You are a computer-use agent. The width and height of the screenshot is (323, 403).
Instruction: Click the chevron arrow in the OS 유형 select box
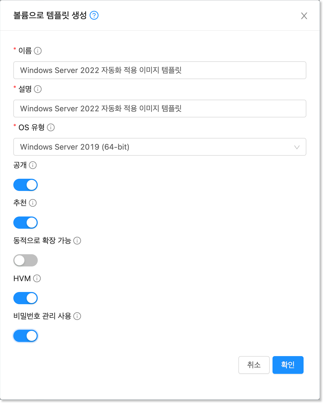297,147
